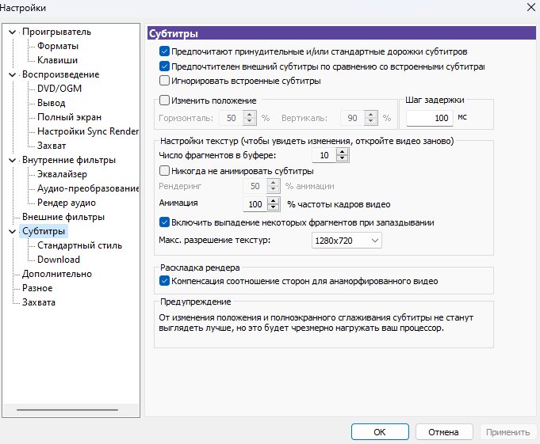Image resolution: width=540 pixels, height=444 pixels.
Task: Open Настройки Sync Render page
Action: tap(88, 131)
